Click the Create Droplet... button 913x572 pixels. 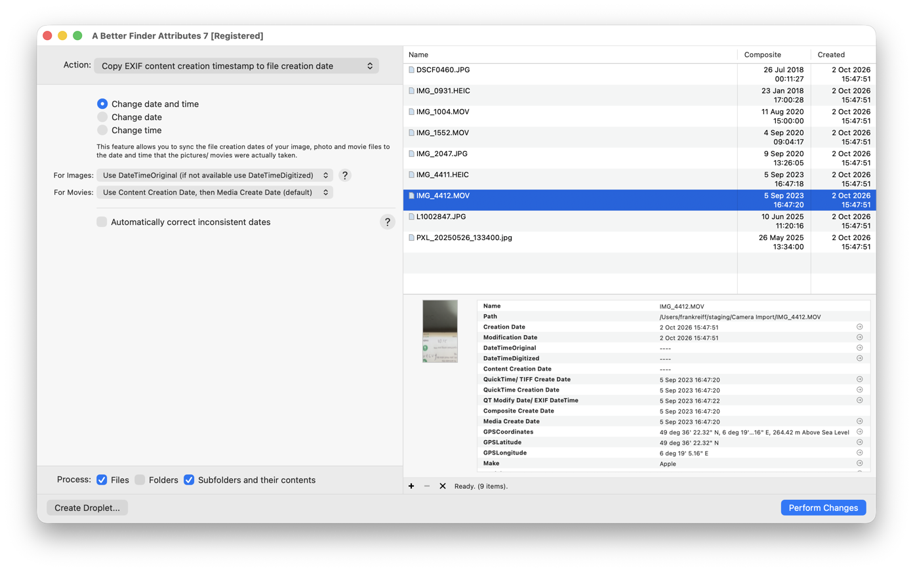click(87, 508)
